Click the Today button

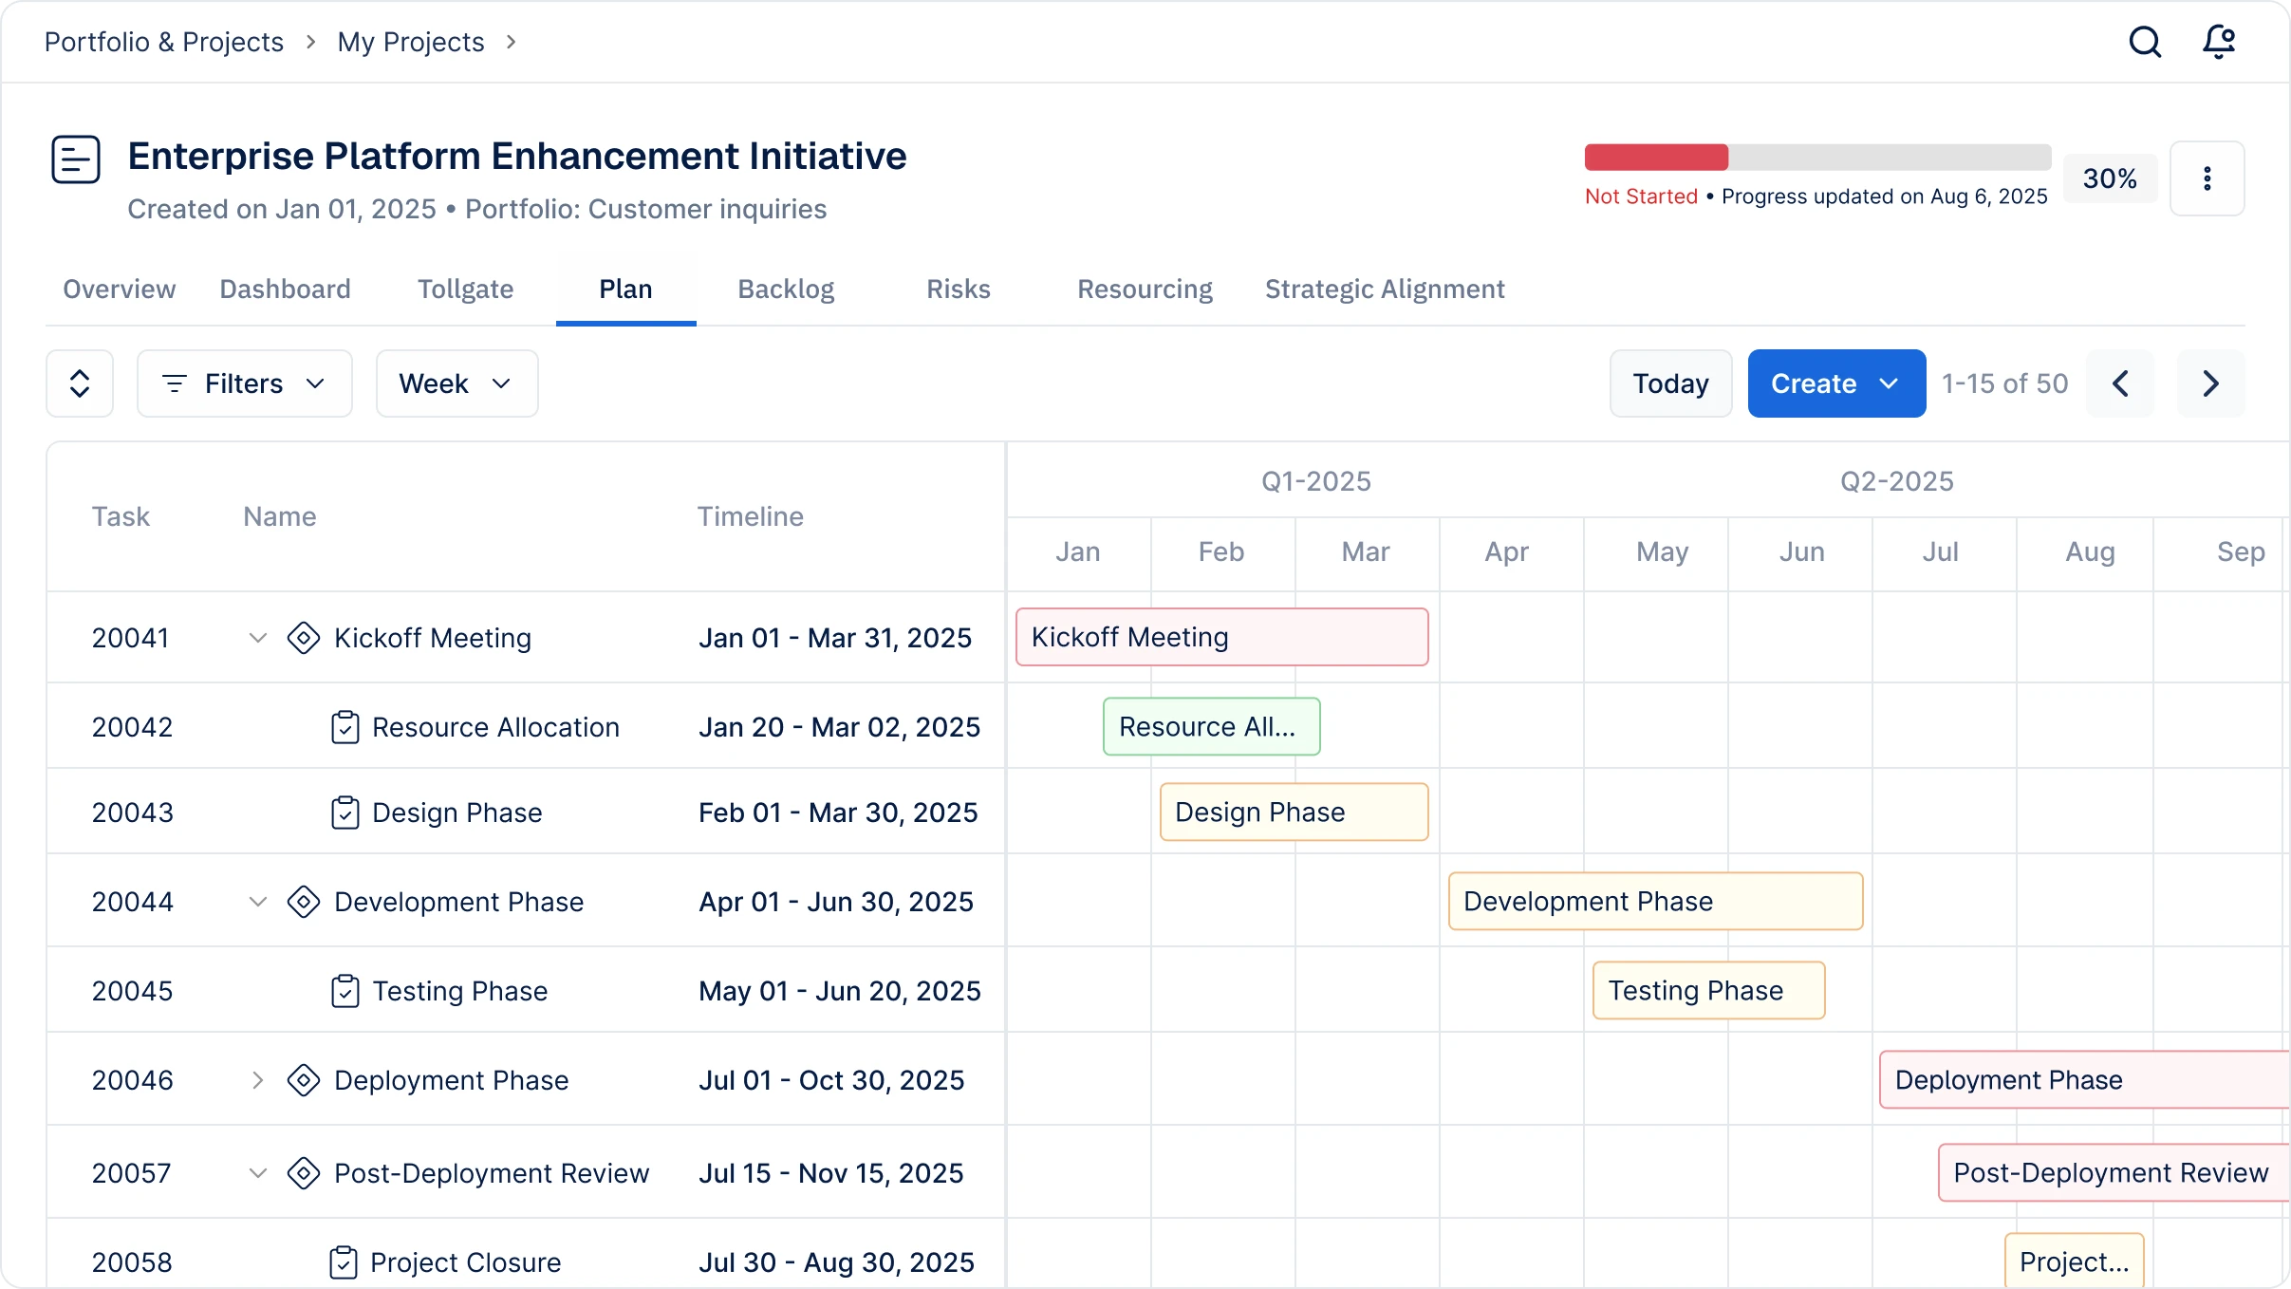(1670, 383)
